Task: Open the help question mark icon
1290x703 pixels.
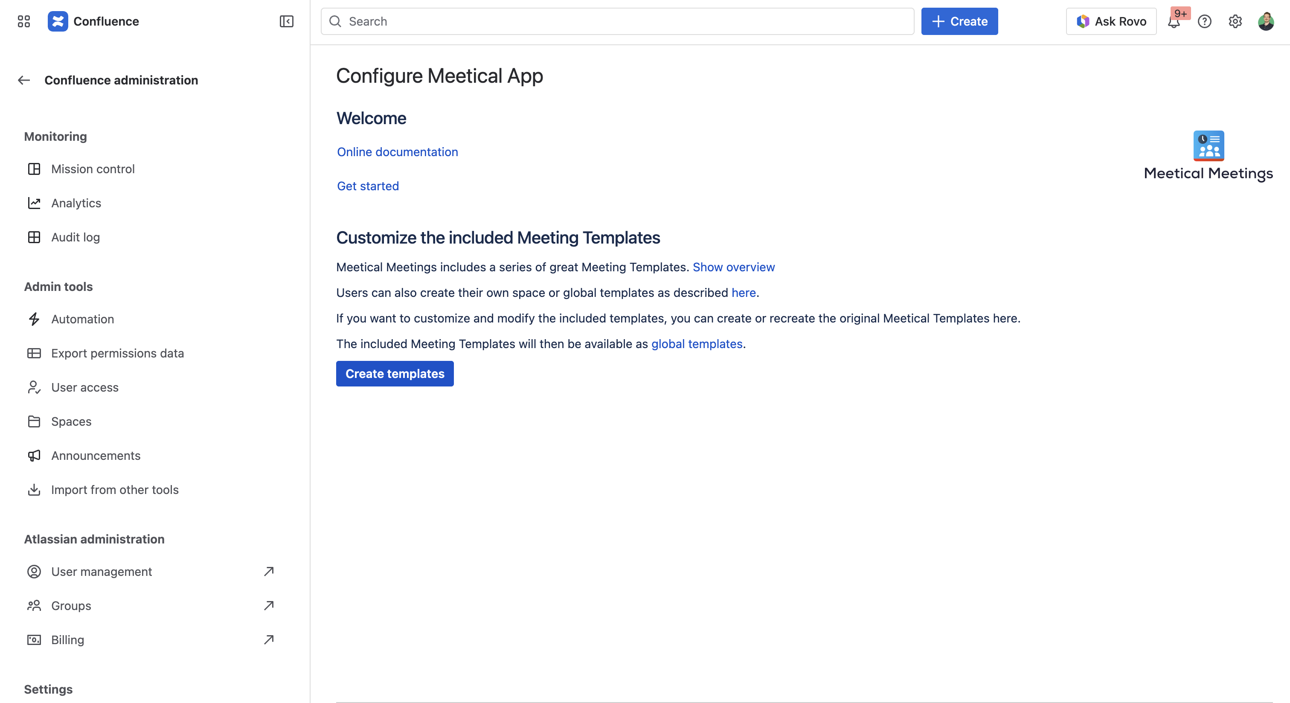Action: pos(1204,21)
